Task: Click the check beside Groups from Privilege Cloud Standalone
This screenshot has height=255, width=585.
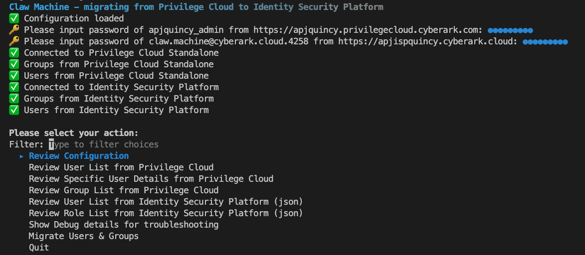Action: [x=14, y=64]
